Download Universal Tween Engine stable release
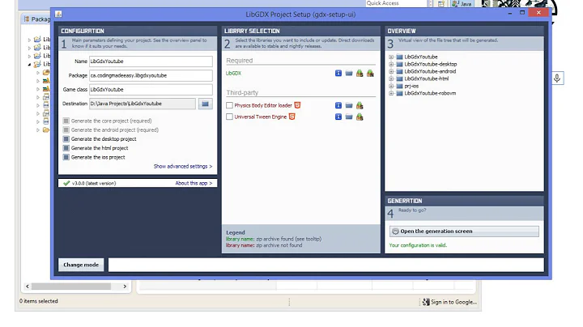This screenshot has height=327, width=583. (x=360, y=117)
